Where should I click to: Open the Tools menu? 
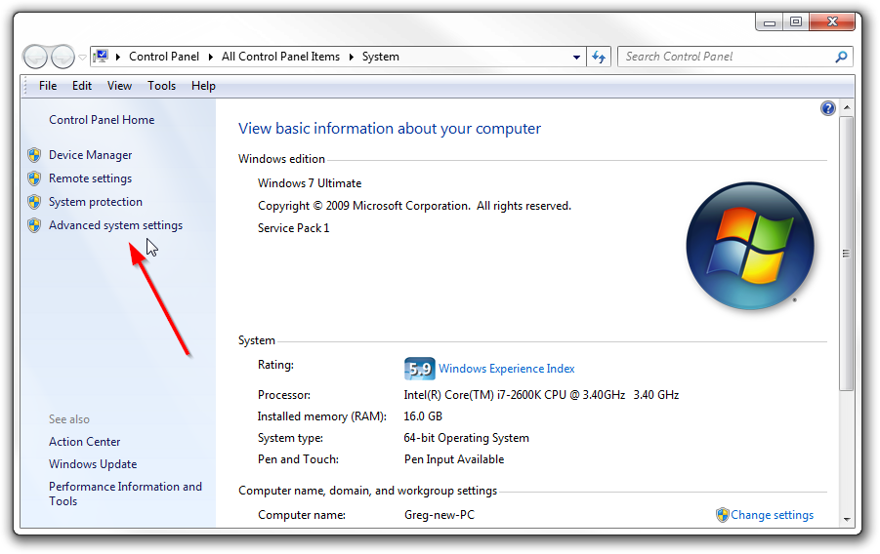coord(161,86)
